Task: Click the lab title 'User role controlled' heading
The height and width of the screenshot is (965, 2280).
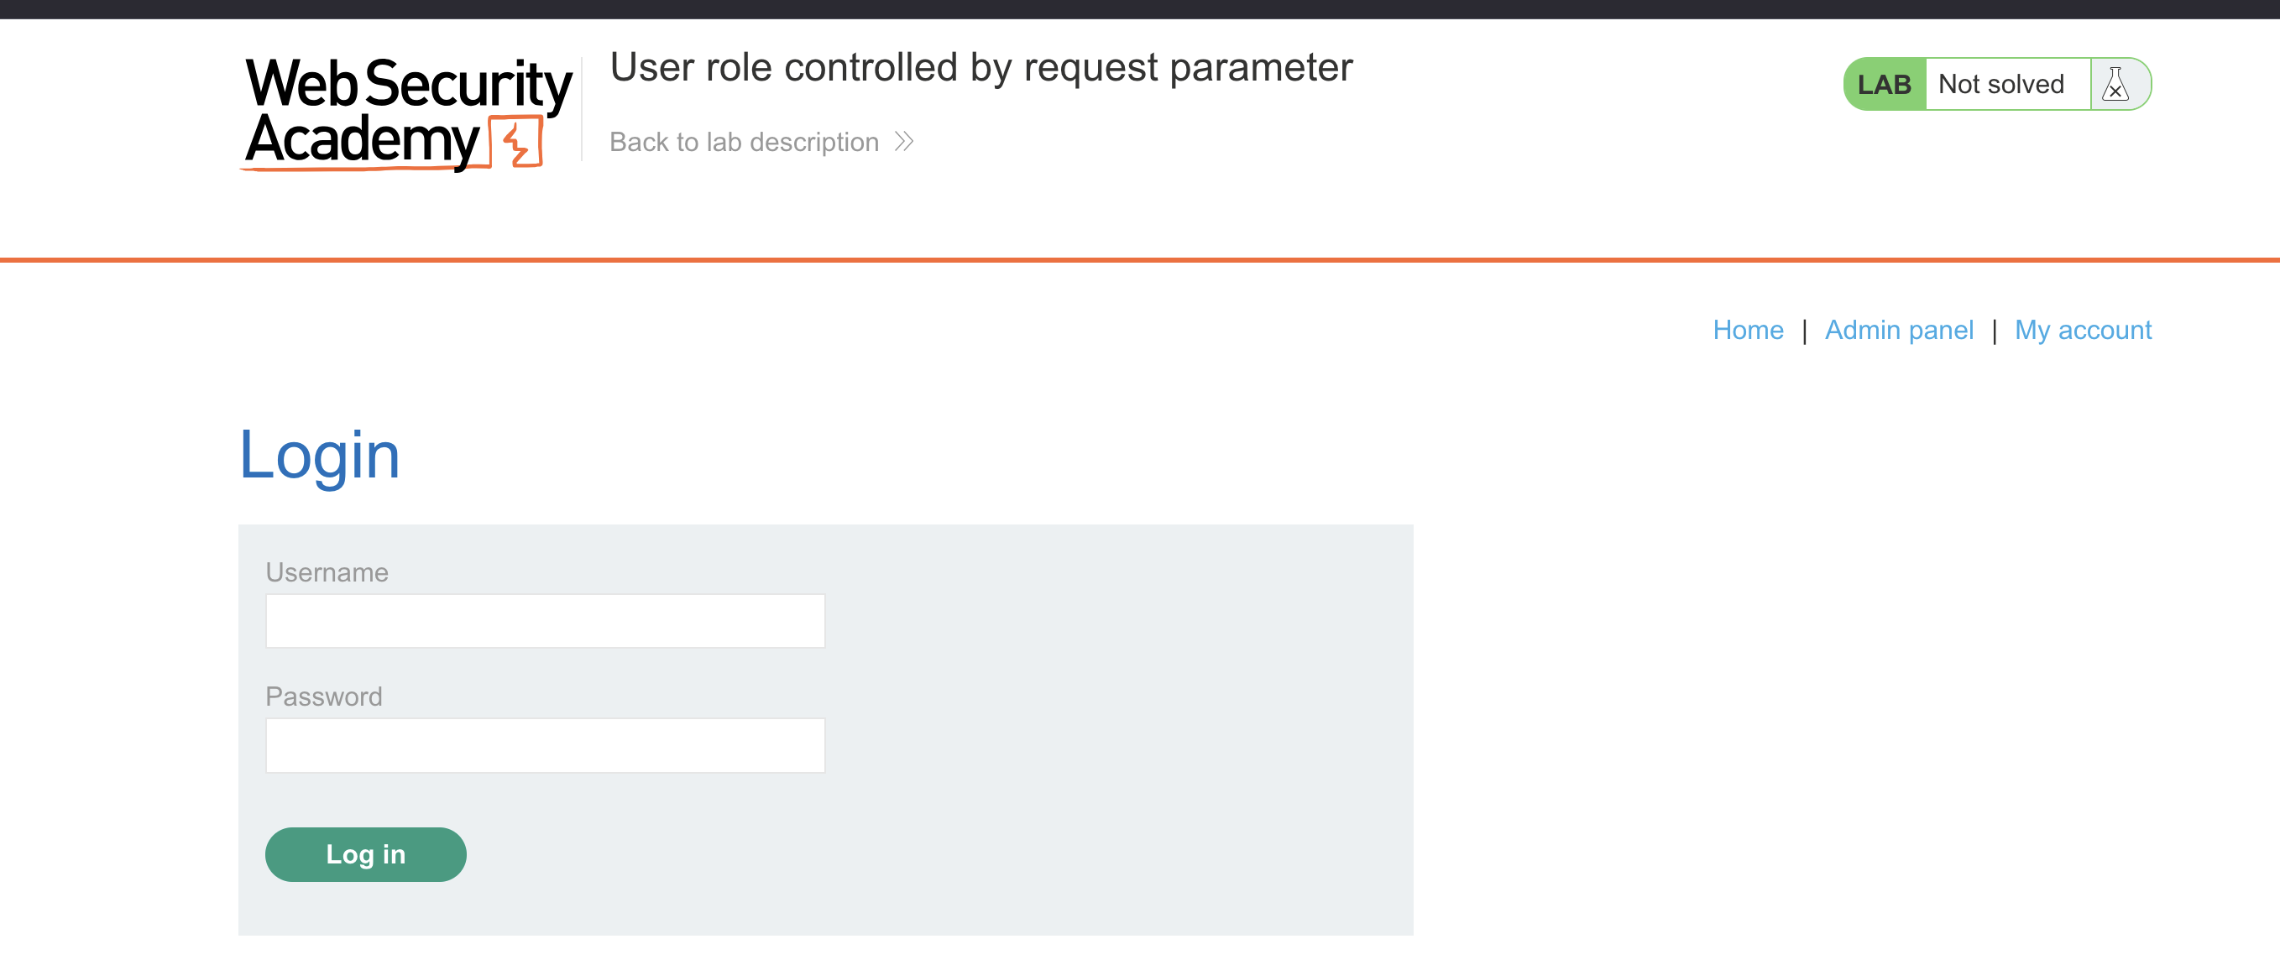Action: click(981, 67)
